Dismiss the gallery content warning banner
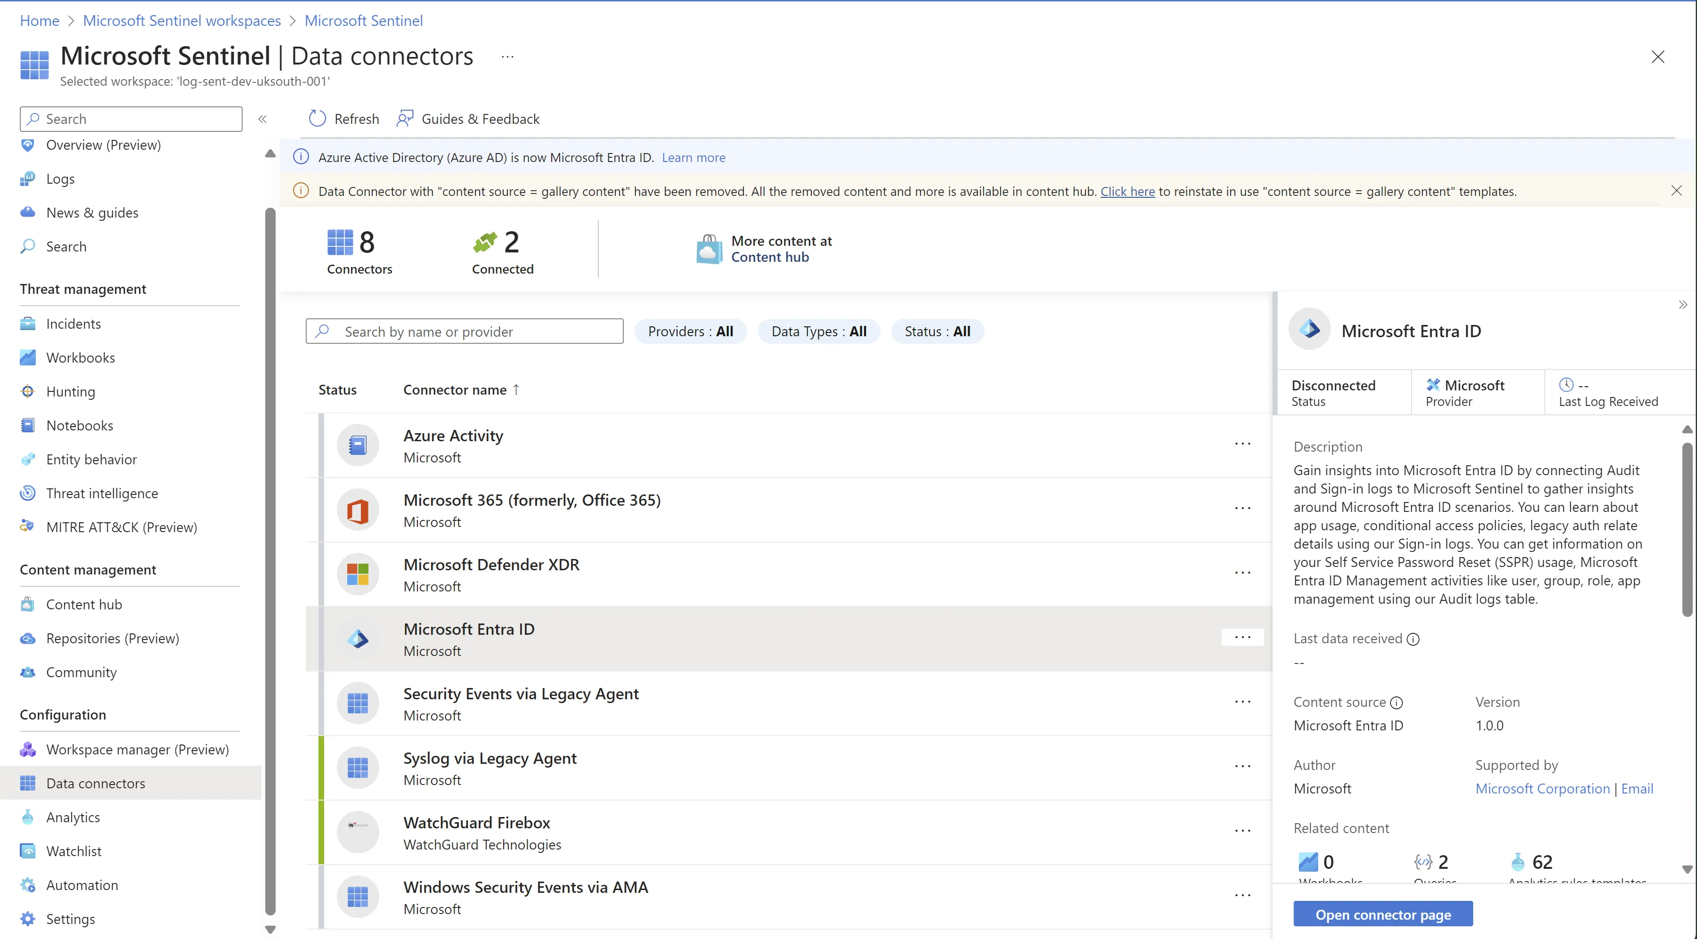Viewport: 1697px width, 939px height. pos(1677,190)
